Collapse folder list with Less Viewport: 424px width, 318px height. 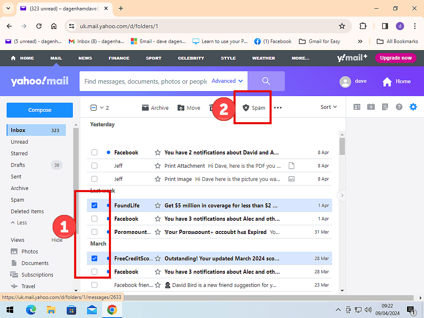coord(19,222)
